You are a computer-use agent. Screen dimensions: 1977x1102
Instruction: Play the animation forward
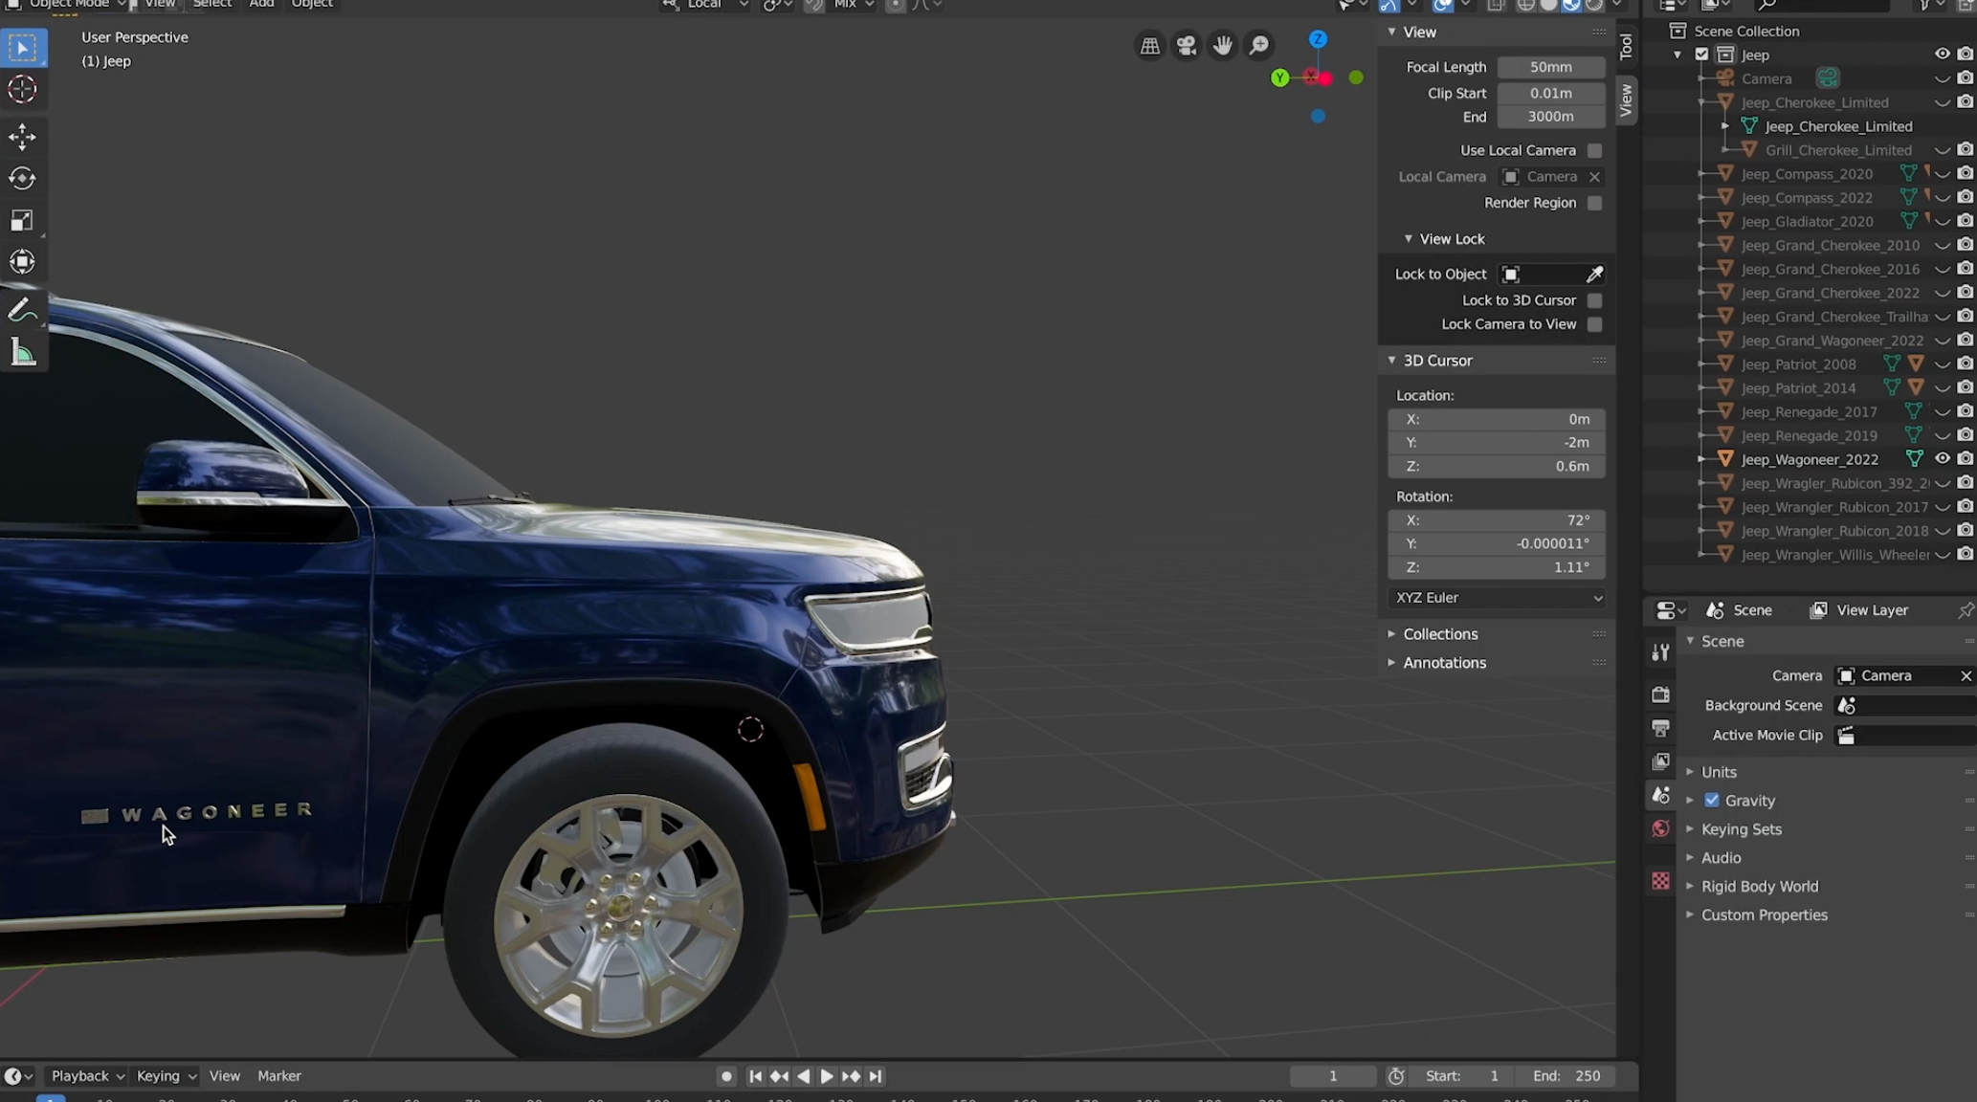(827, 1076)
